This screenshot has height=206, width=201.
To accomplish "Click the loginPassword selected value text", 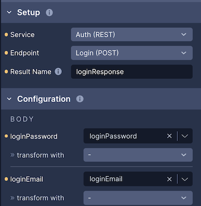I will click(113, 136).
